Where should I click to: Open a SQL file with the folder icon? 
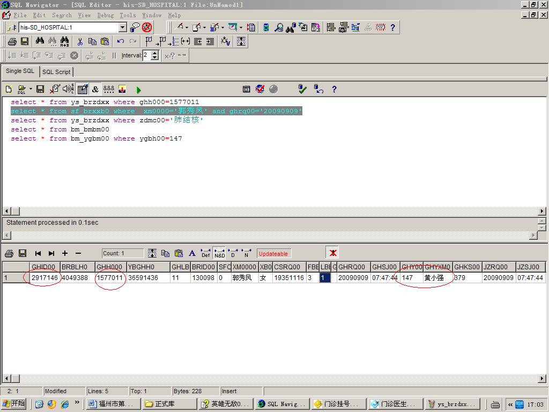click(x=21, y=90)
